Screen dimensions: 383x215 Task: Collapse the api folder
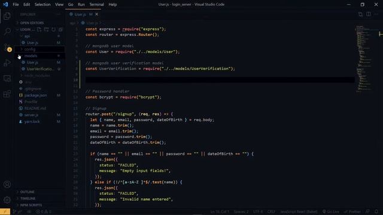pyautogui.click(x=27, y=36)
